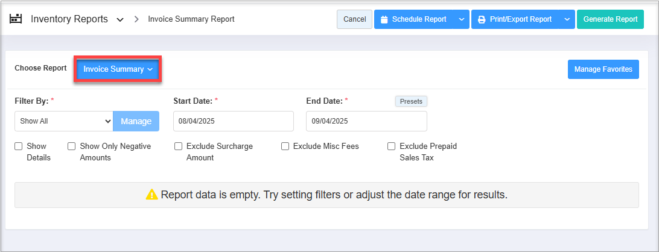Enable the Show Details checkbox
The width and height of the screenshot is (659, 252).
click(x=19, y=146)
